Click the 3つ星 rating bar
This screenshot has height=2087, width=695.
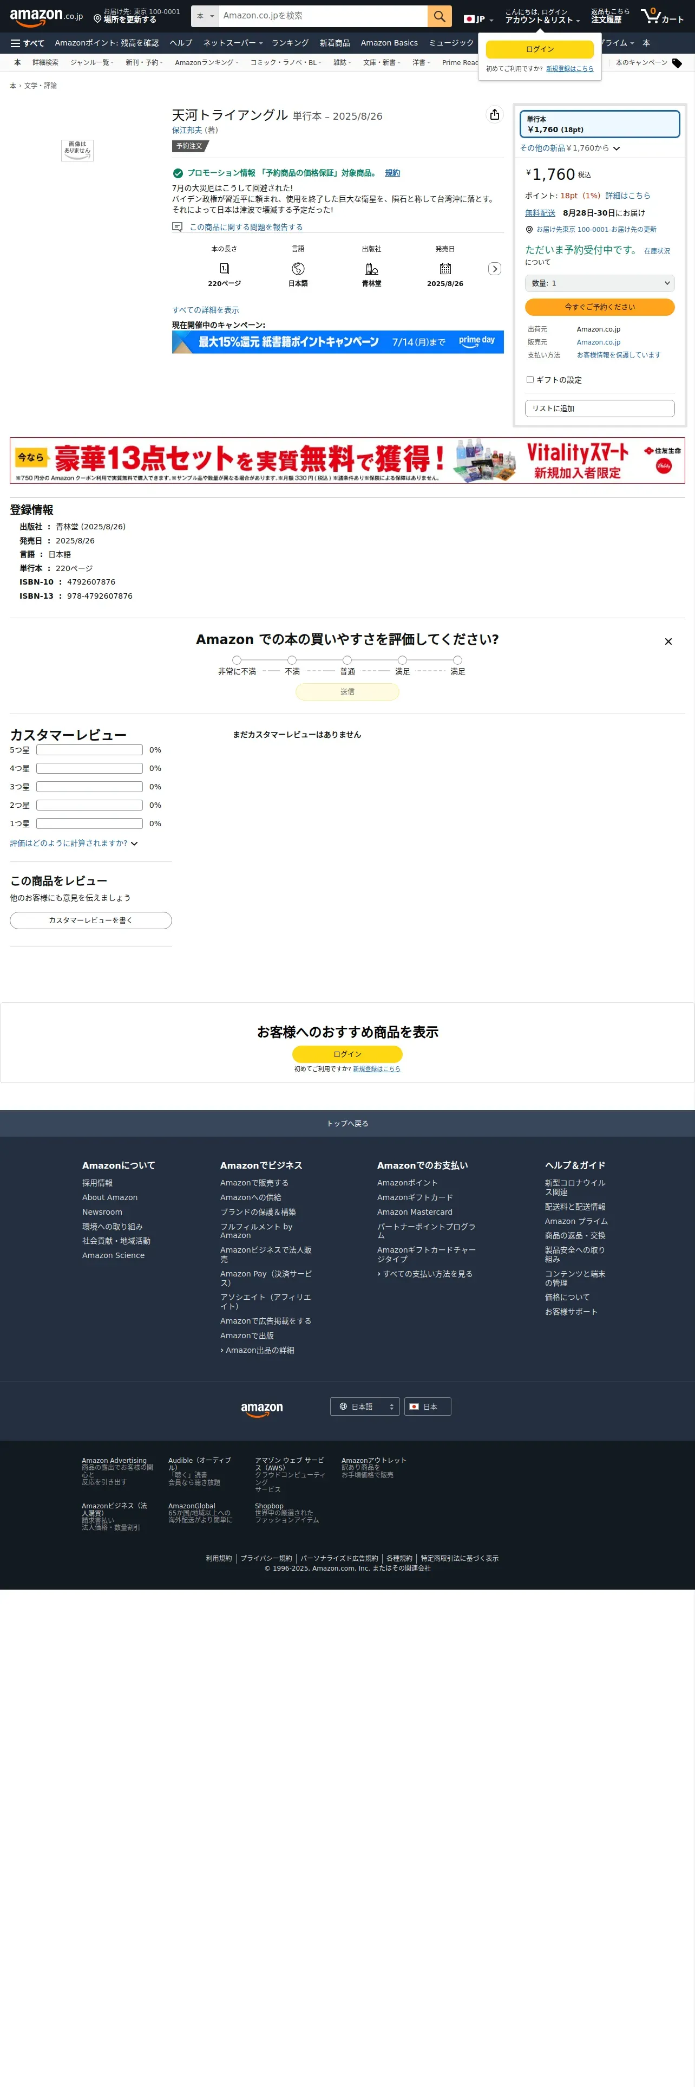tap(89, 787)
